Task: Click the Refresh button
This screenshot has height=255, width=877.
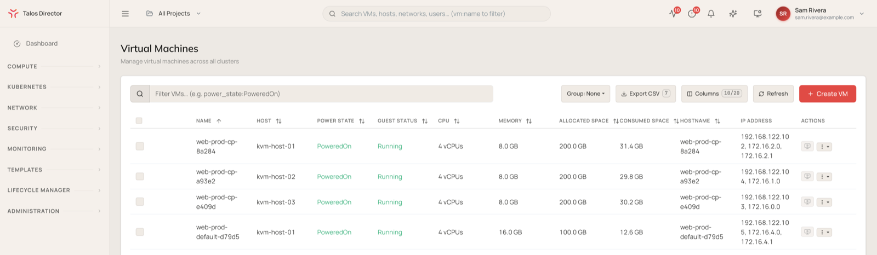Action: pos(773,94)
